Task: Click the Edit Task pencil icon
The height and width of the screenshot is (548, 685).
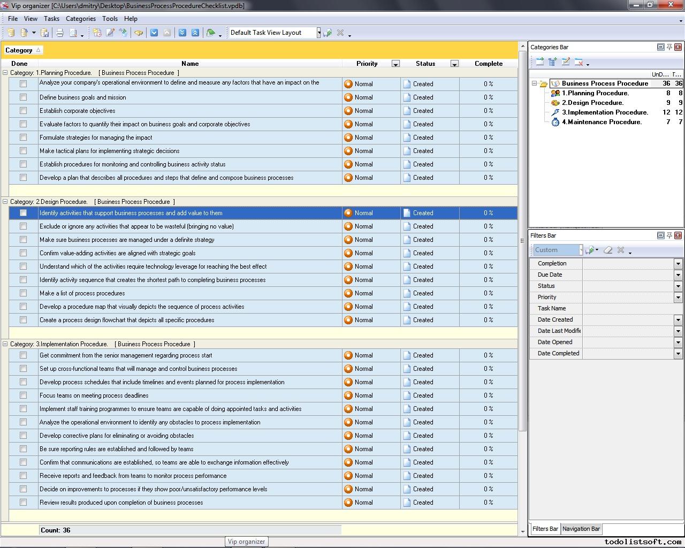Action: point(110,33)
